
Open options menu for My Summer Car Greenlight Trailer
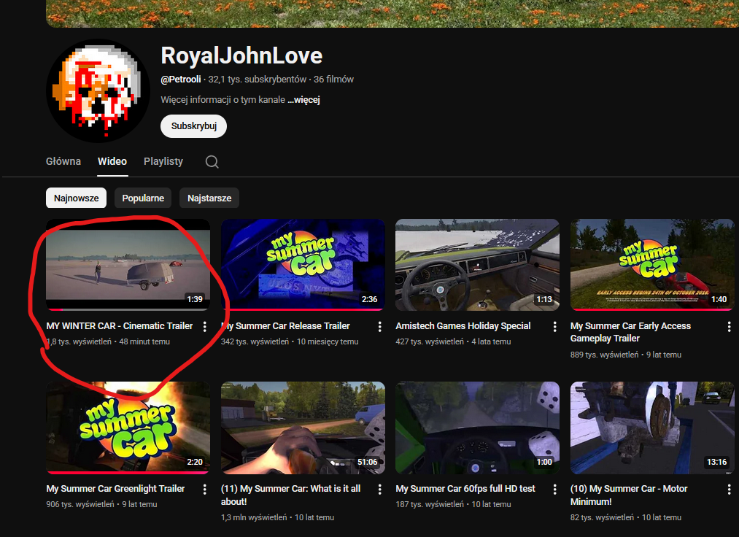coord(205,489)
